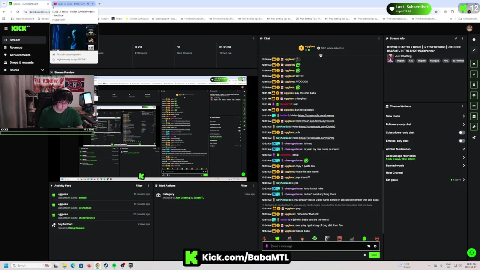Toggle channel actions widget in right rail
This screenshot has height=270, width=480.
tap(474, 116)
